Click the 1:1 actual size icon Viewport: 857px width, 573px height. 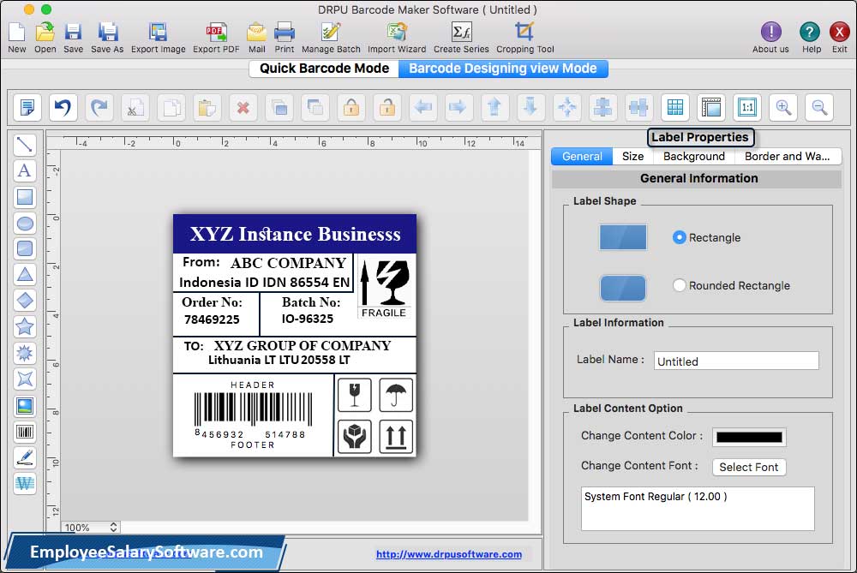click(x=747, y=107)
